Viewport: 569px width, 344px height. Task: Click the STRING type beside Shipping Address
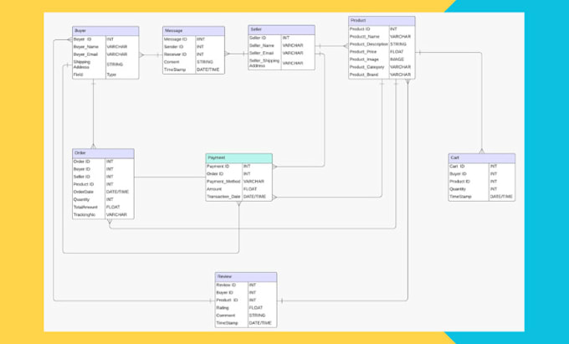tap(115, 64)
